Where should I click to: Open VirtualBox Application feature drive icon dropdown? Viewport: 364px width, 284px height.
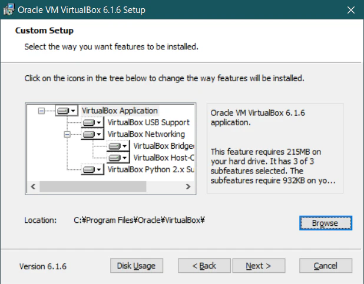point(67,111)
